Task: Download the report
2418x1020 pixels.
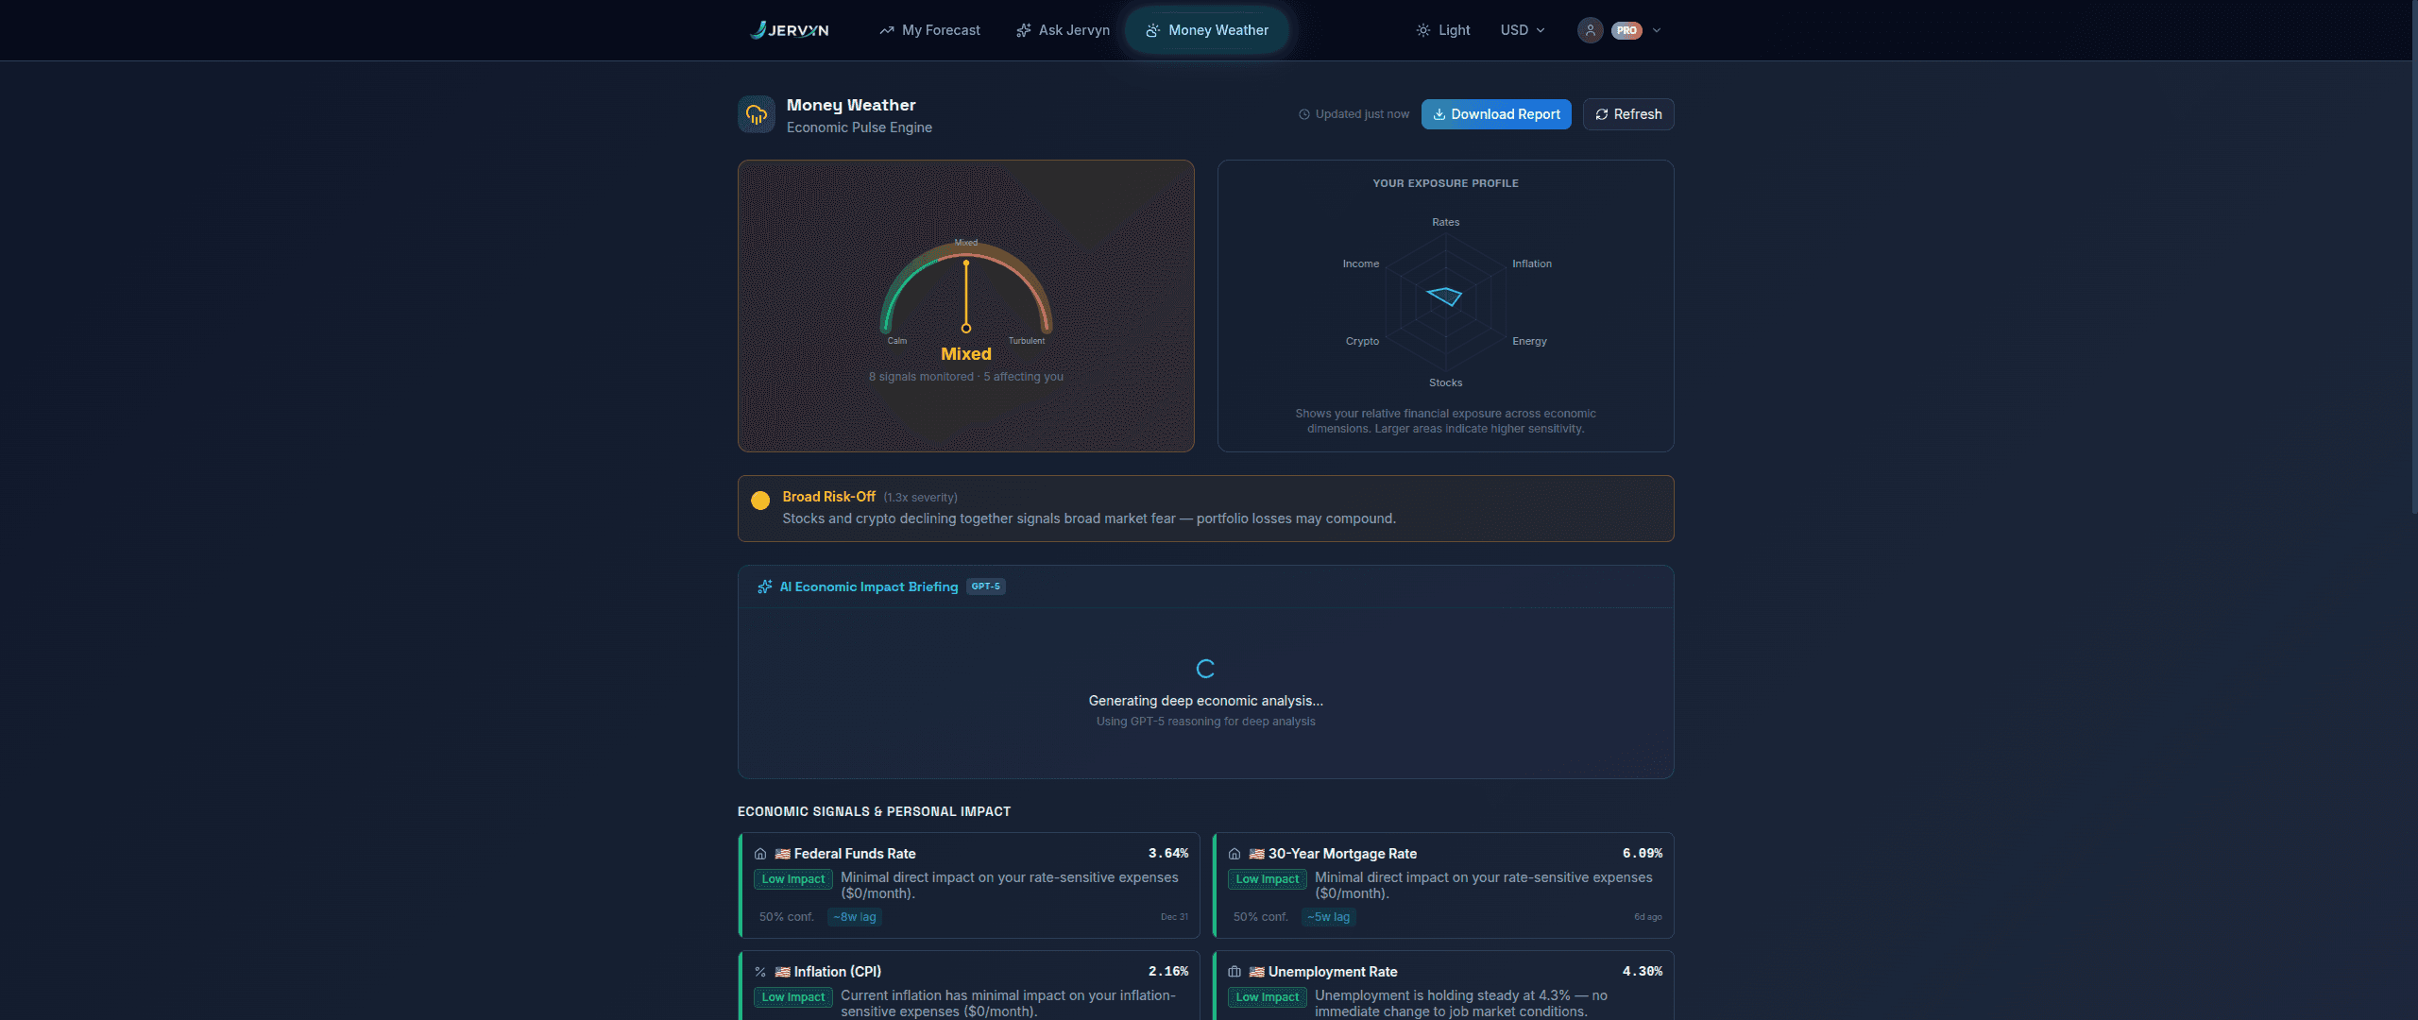Action: (x=1496, y=114)
